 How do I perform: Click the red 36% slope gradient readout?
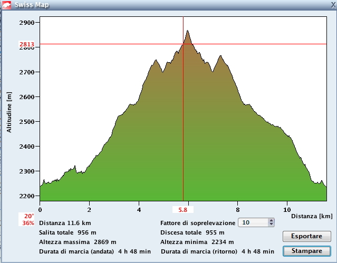click(28, 223)
